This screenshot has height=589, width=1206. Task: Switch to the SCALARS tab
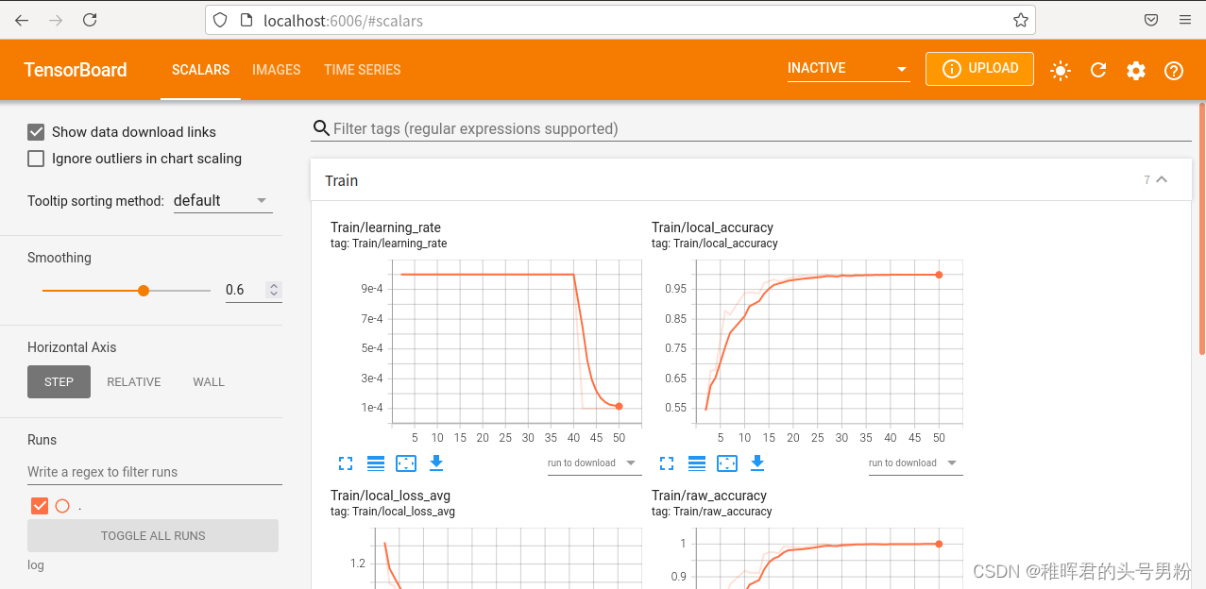click(200, 70)
